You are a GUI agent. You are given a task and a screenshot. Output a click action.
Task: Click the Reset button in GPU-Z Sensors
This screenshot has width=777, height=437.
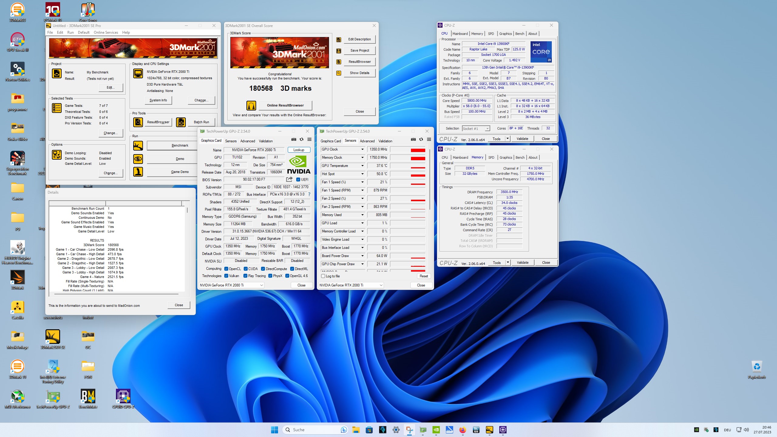(424, 276)
